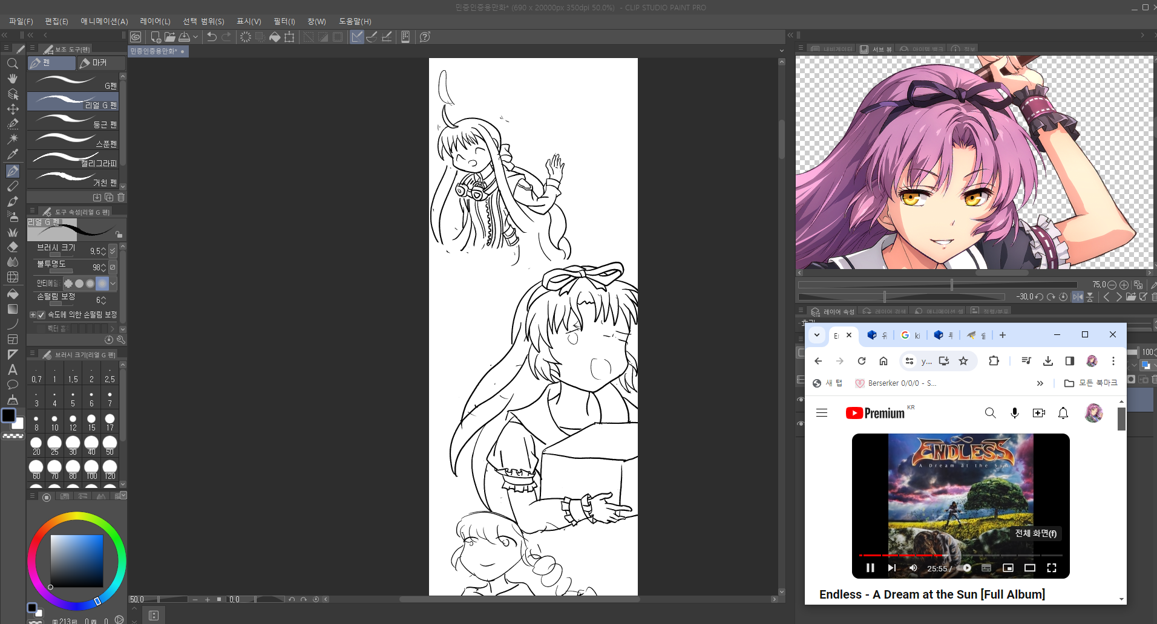Click the Zoom magnifier tool in the toolbox

pyautogui.click(x=13, y=63)
